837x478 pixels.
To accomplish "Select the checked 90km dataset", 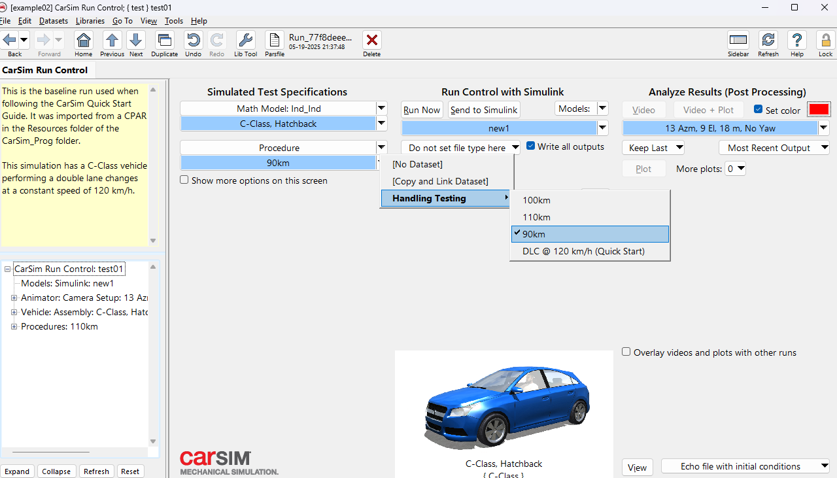I will pos(590,234).
